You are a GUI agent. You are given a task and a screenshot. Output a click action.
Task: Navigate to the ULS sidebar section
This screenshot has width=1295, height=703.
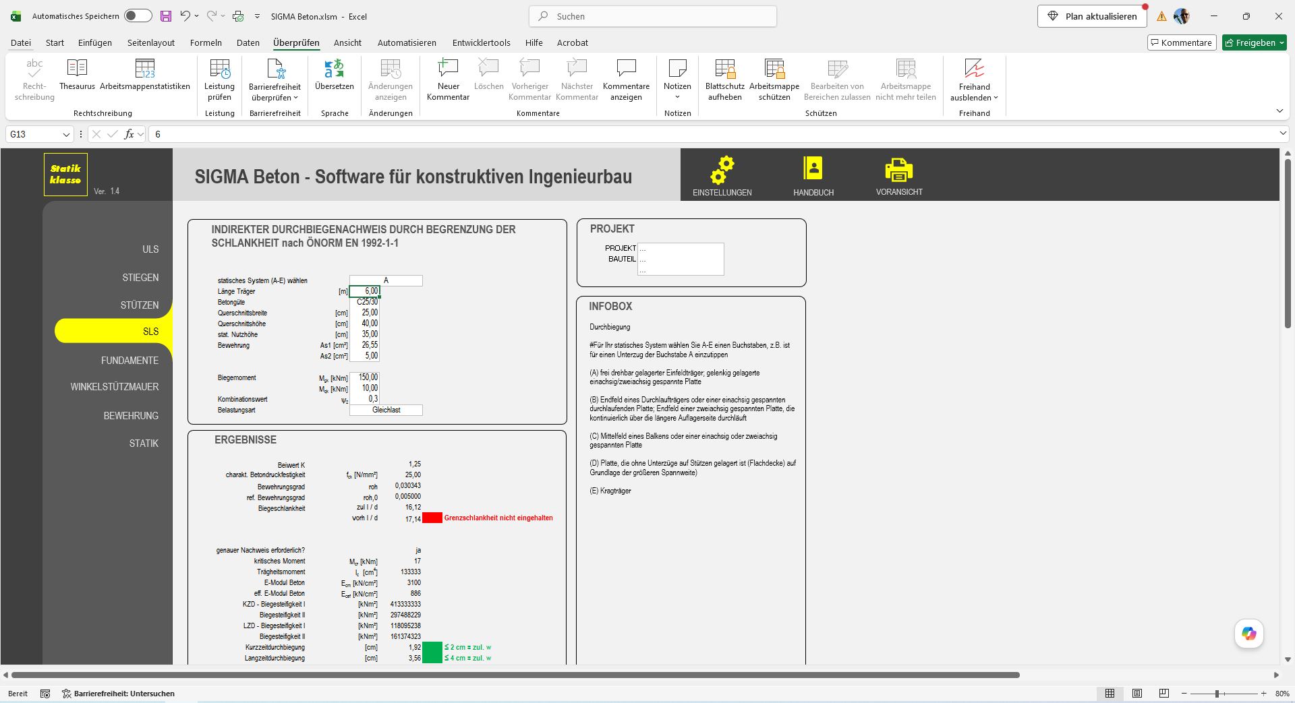tap(150, 249)
